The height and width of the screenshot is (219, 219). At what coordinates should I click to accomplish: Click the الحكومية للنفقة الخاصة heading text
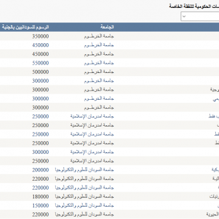[194, 6]
